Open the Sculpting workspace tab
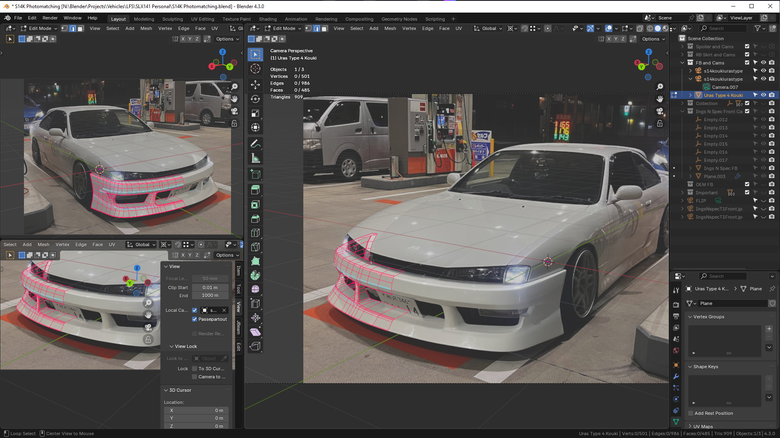This screenshot has width=780, height=438. point(172,19)
